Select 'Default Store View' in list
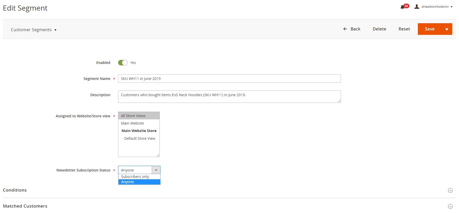This screenshot has height=213, width=459. (140, 138)
